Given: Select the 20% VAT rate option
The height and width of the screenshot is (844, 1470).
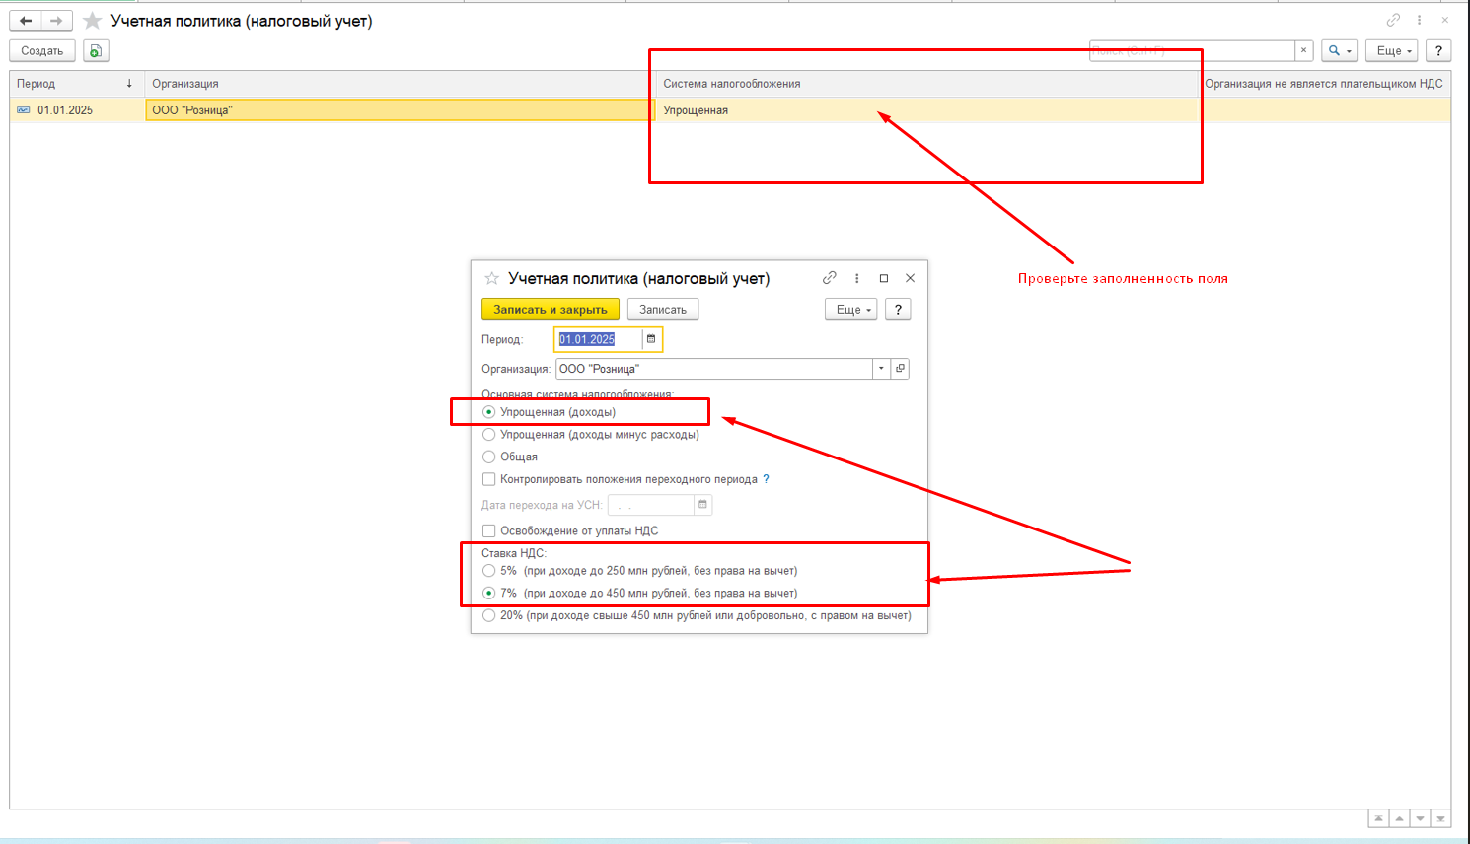Looking at the screenshot, I should coord(697,616).
